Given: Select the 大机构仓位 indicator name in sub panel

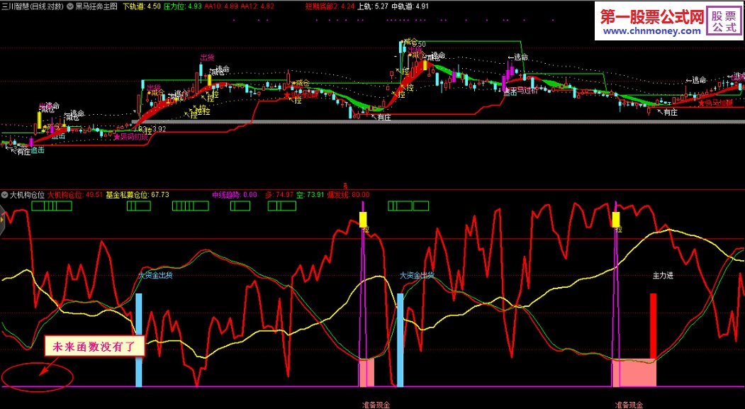Looking at the screenshot, I should (28, 195).
